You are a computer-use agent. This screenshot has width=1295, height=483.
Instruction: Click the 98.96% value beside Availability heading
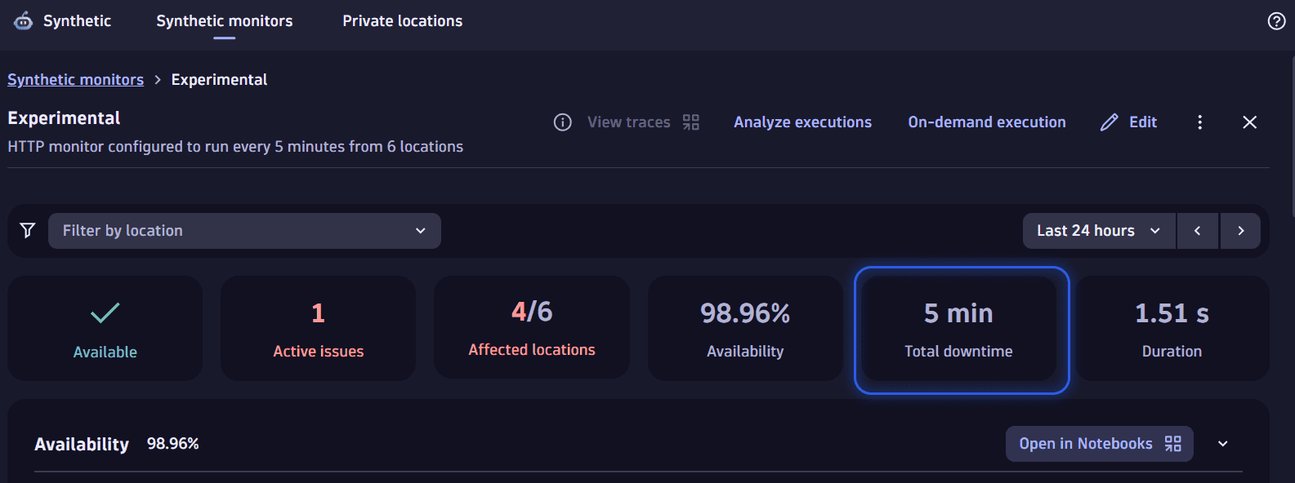click(x=173, y=444)
